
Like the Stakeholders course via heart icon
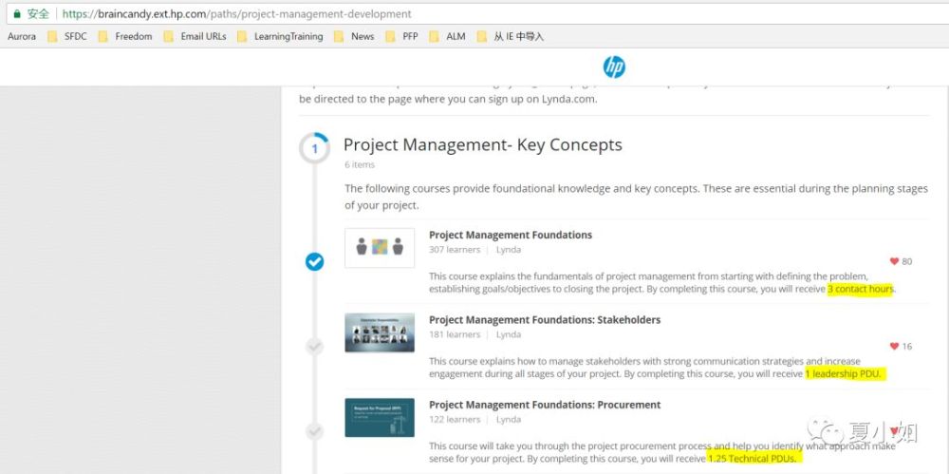point(894,346)
